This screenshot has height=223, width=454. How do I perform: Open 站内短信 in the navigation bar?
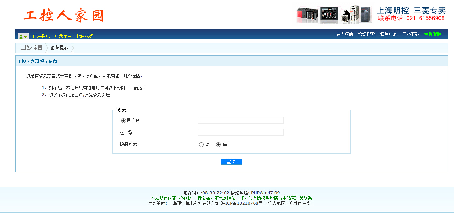[344, 35]
